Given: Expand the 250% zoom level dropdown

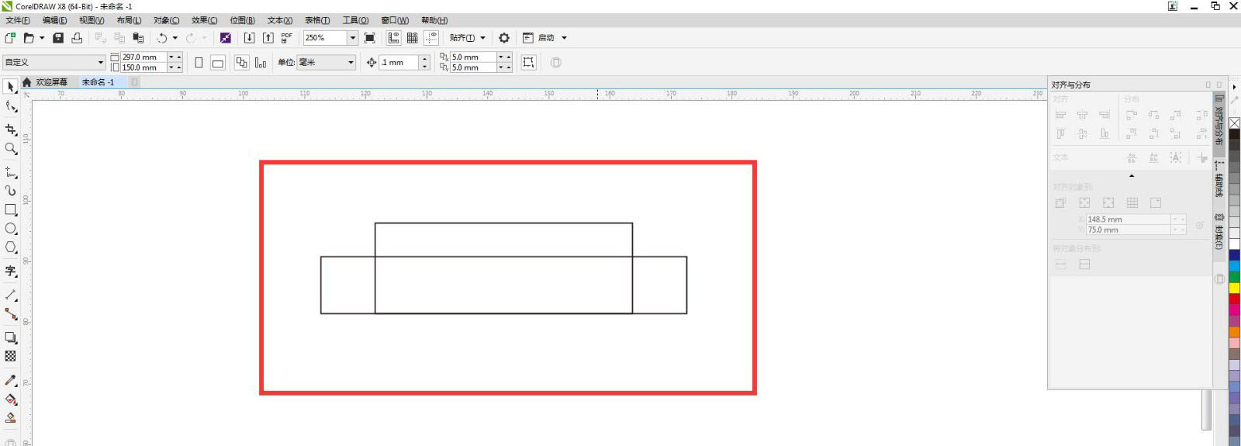Looking at the screenshot, I should pyautogui.click(x=352, y=38).
